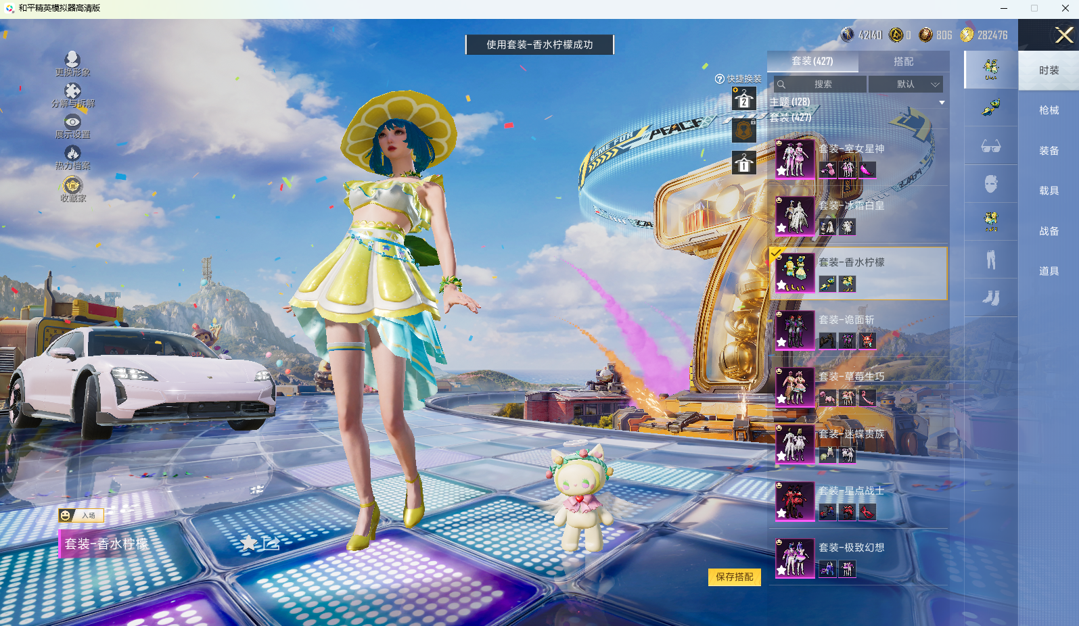Click the silver currency icon showing 42140
The width and height of the screenshot is (1079, 626).
[847, 34]
